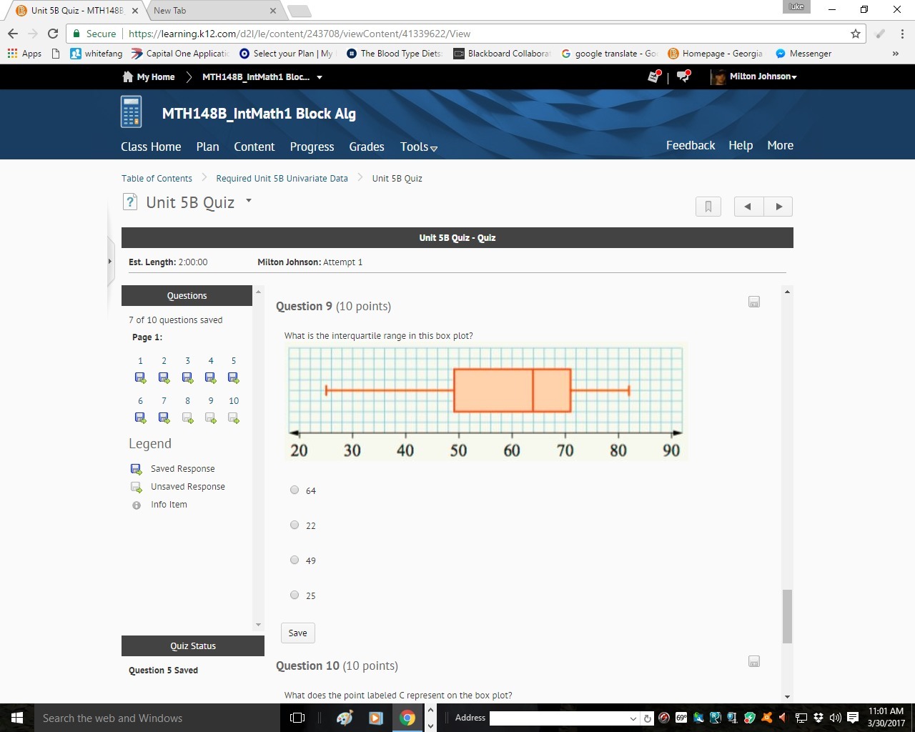Open the Table of Contents breadcrumb
915x732 pixels.
(x=157, y=179)
